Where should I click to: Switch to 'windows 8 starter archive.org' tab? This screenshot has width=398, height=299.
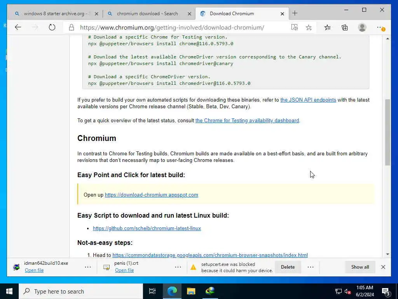(55, 14)
